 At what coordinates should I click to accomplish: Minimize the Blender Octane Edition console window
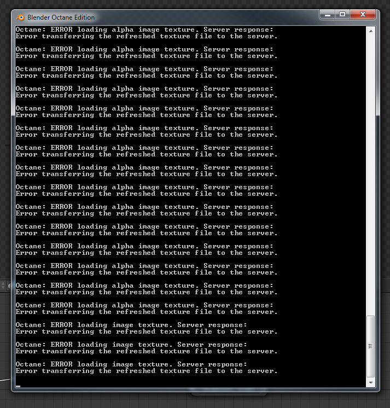[x=328, y=15]
